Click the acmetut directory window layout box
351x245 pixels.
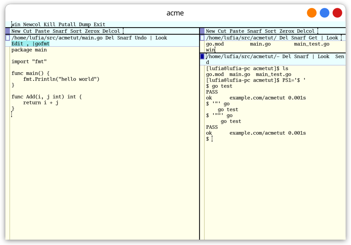point(202,38)
